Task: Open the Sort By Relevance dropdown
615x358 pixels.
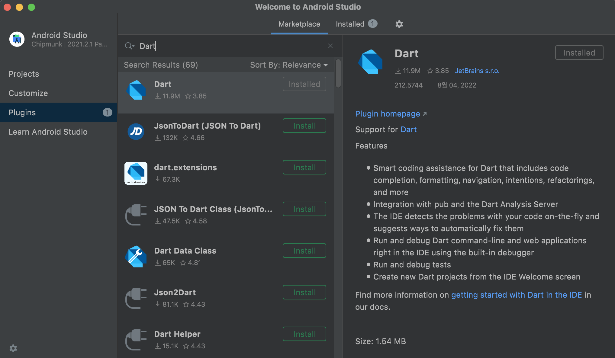Action: point(289,65)
